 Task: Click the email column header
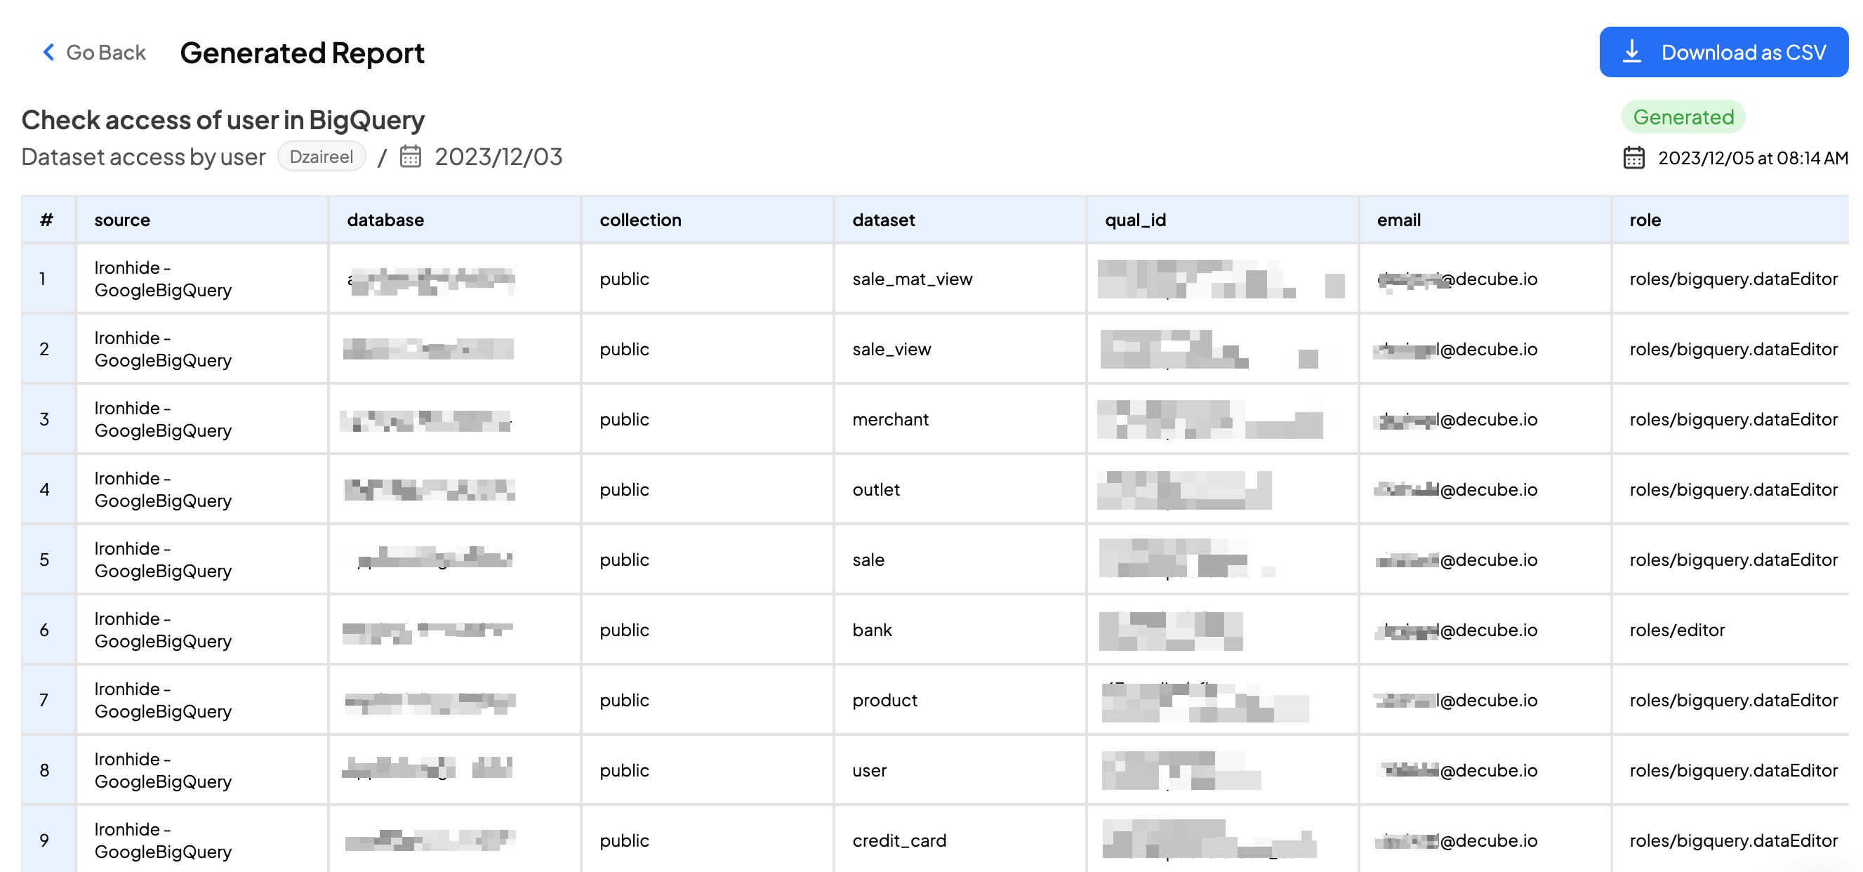coord(1398,220)
